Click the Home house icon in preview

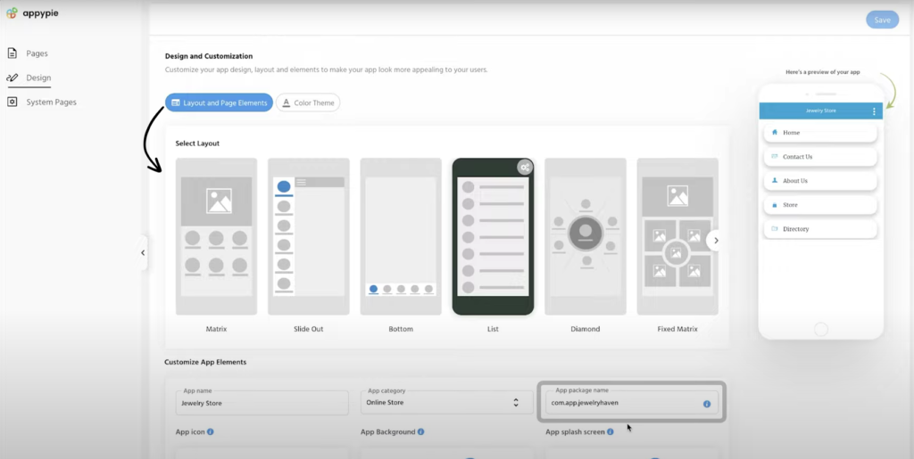click(x=775, y=132)
